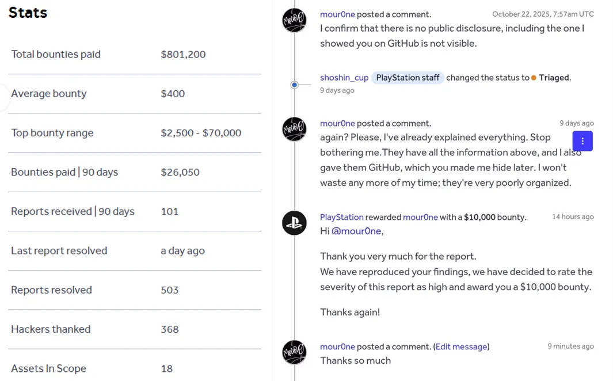
Task: Click the '9 minutes ago' timestamp
Action: point(570,346)
